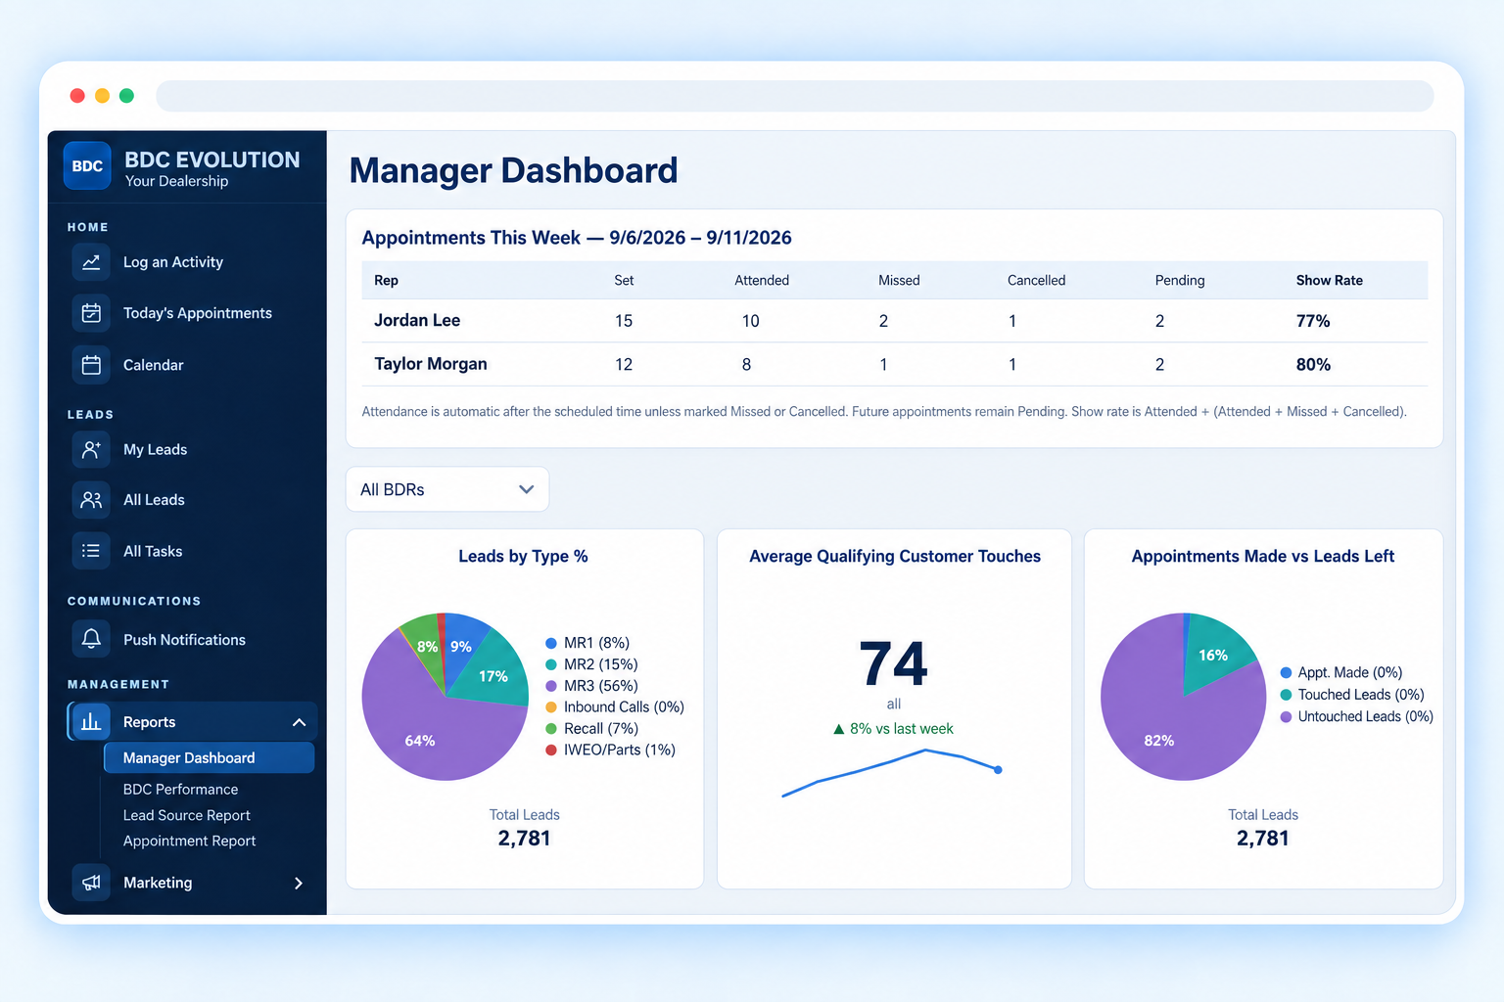Open BDC Performance report
The height and width of the screenshot is (1002, 1504).
(180, 789)
